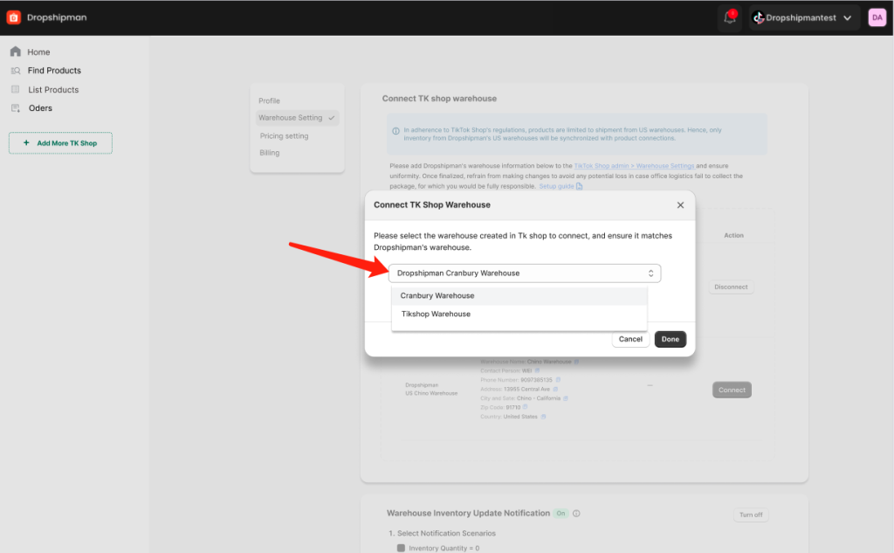Click the TikTok icon beside Dropshipmantest
The image size is (894, 553).
coord(759,17)
